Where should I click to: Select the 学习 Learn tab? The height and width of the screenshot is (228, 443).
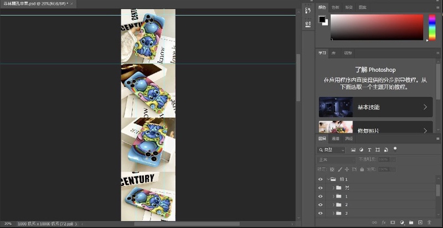(x=322, y=53)
